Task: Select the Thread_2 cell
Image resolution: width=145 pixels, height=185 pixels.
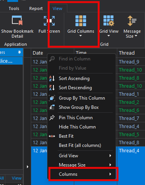Action: [x=131, y=102]
